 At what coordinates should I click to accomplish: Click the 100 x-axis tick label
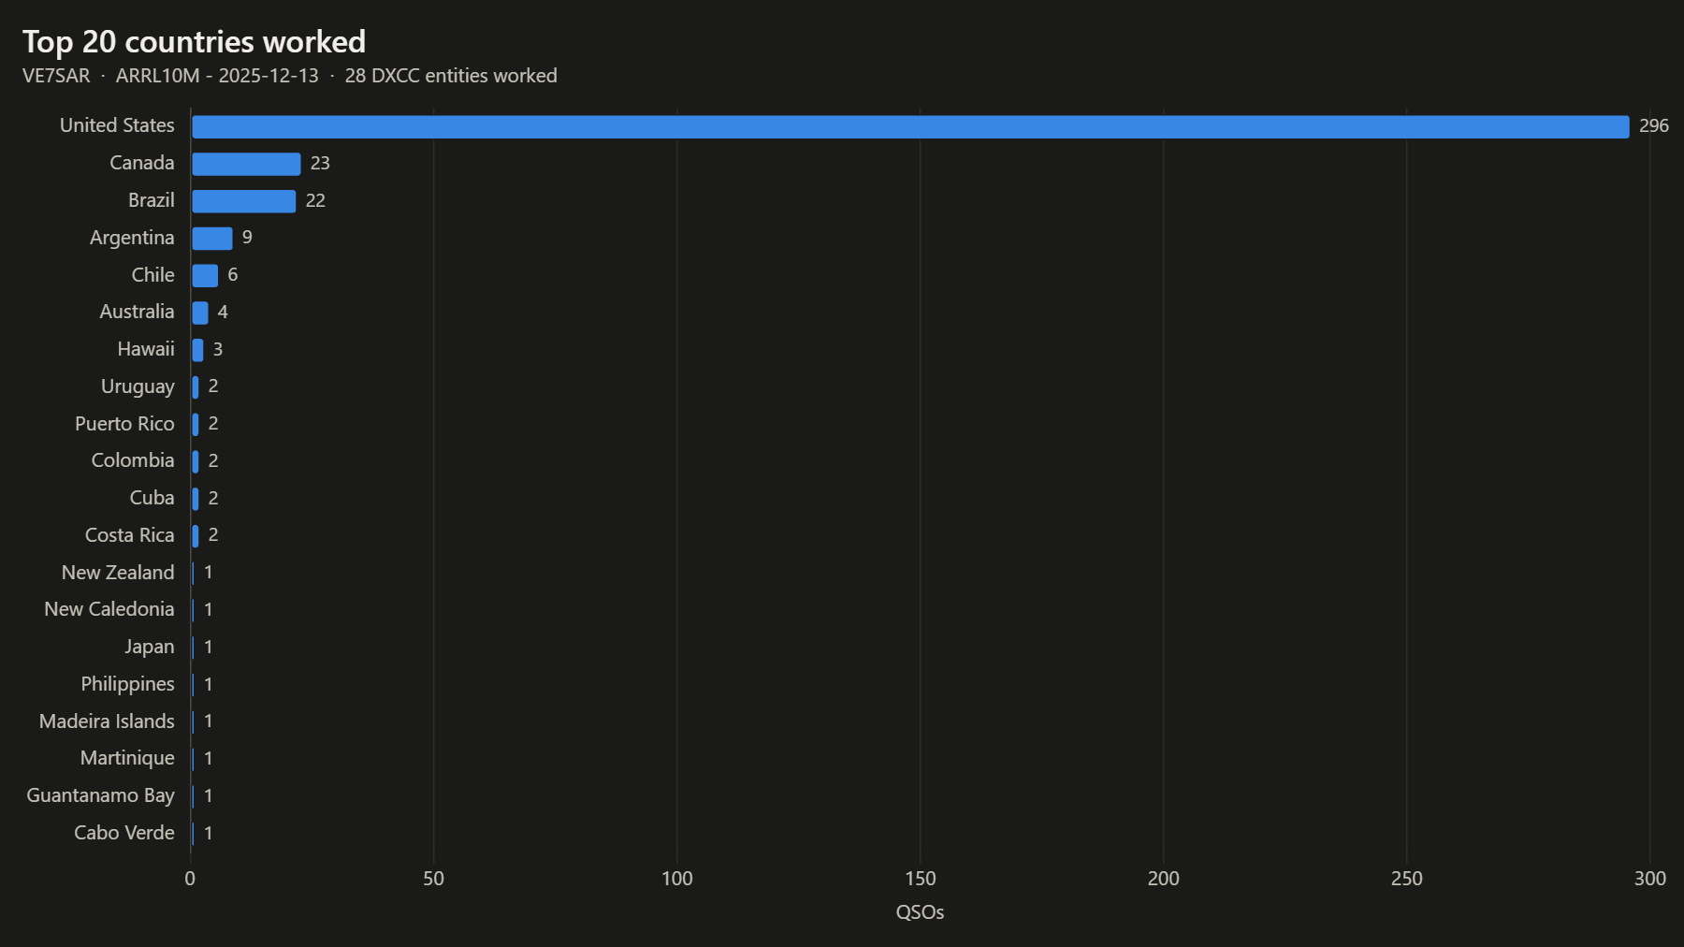click(677, 879)
